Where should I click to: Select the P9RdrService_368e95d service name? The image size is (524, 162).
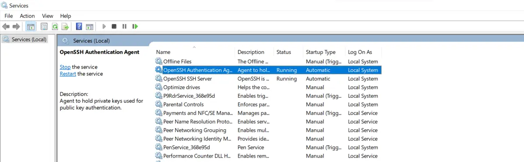point(189,96)
